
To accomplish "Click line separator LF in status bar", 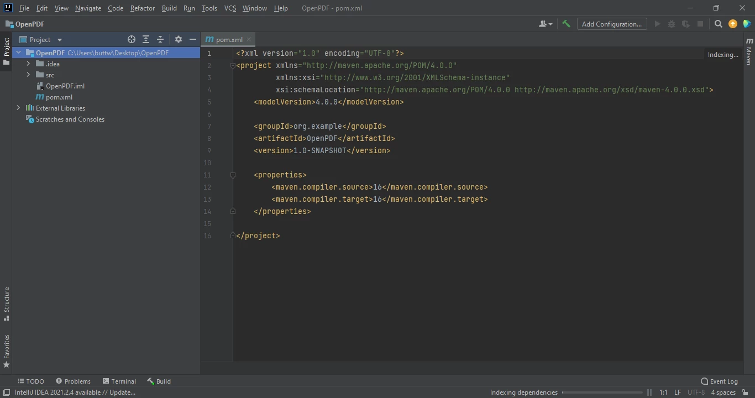I will pos(678,392).
